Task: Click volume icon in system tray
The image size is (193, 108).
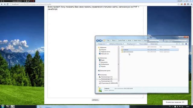Action: (x=178, y=107)
